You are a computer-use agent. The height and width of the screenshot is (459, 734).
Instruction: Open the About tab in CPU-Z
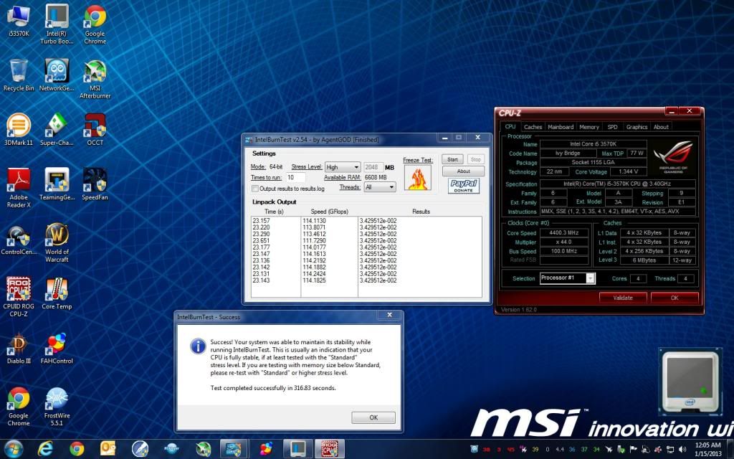[x=661, y=127]
